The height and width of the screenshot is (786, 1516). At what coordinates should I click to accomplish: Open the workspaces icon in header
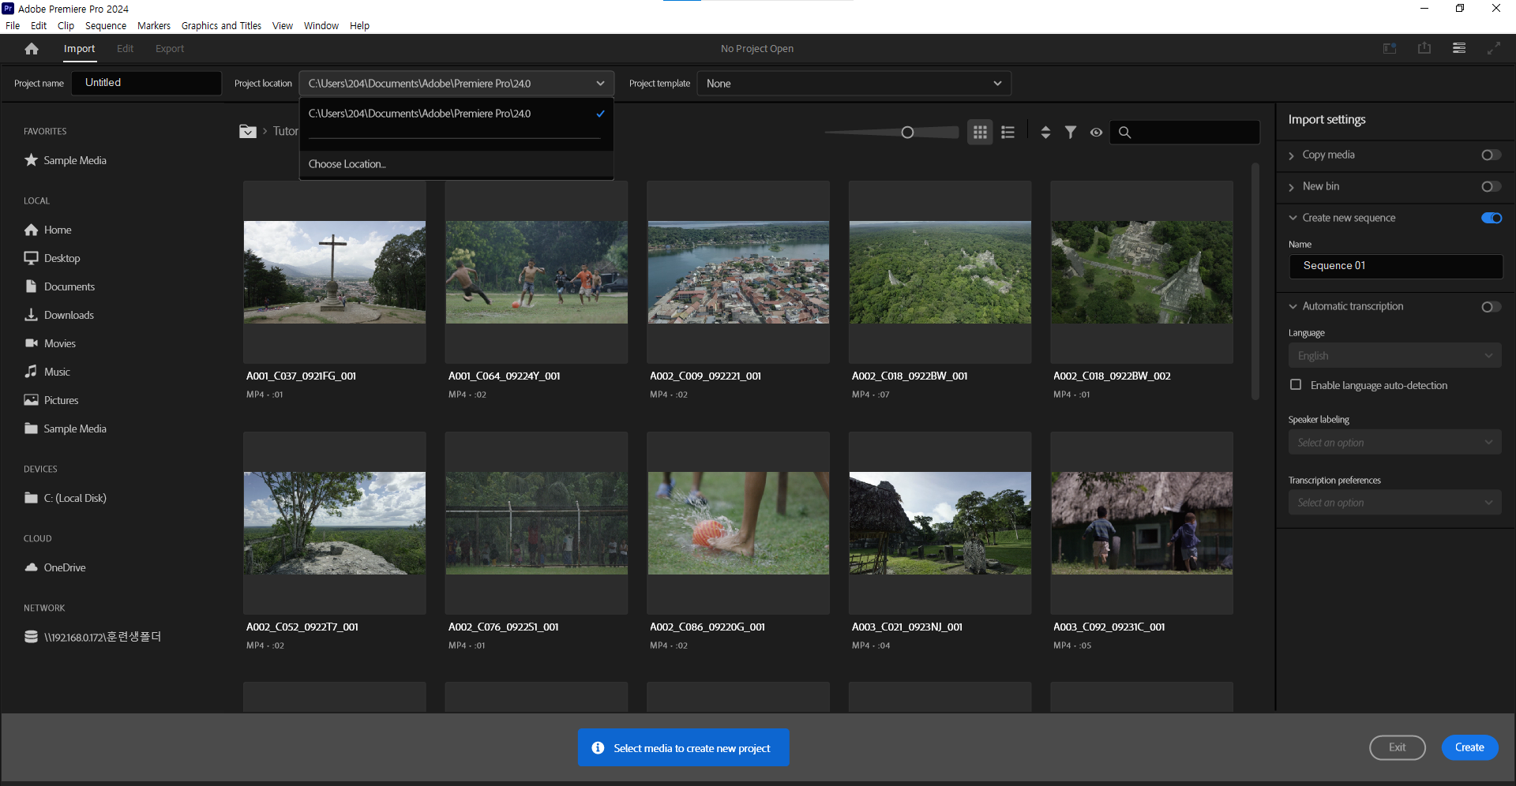[x=1390, y=49]
